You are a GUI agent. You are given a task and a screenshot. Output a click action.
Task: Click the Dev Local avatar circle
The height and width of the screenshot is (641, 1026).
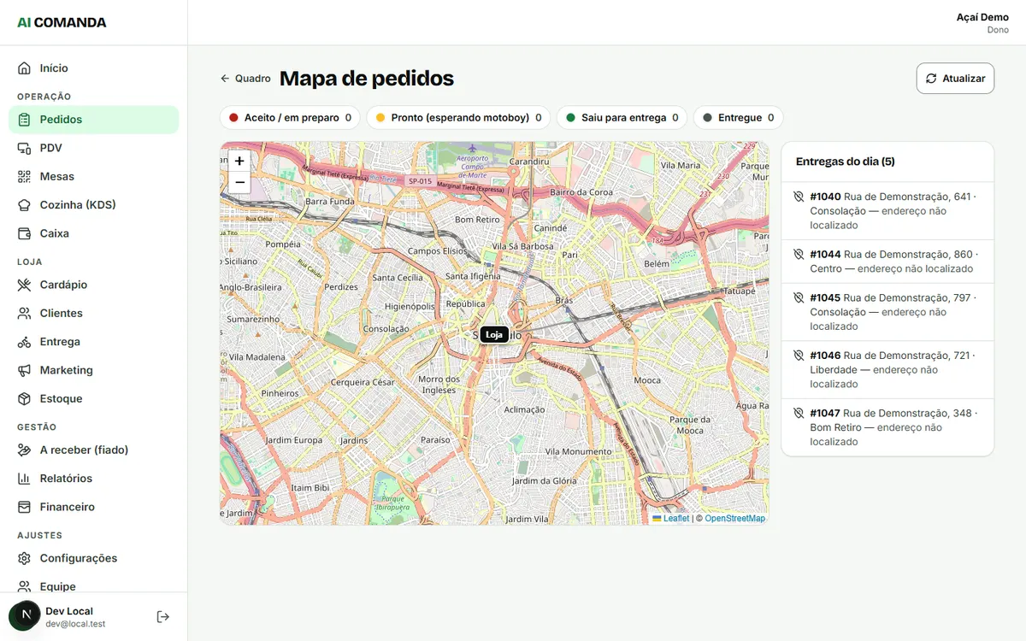click(x=25, y=615)
